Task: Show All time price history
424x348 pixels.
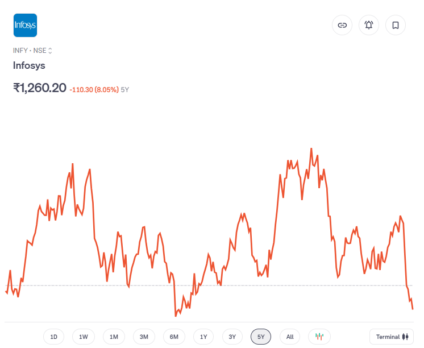Action: tap(290, 337)
